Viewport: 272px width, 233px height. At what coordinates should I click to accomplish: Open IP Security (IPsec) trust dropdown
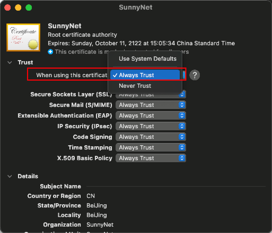coord(151,126)
